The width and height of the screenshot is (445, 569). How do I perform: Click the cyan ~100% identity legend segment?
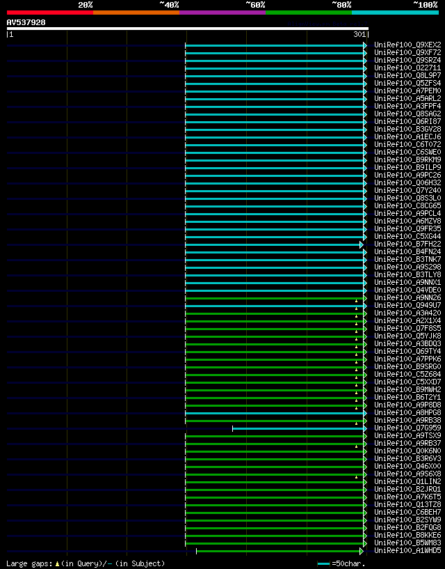click(396, 13)
